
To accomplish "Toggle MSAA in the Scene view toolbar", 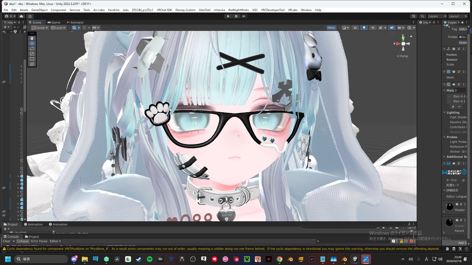I will point(331,28).
